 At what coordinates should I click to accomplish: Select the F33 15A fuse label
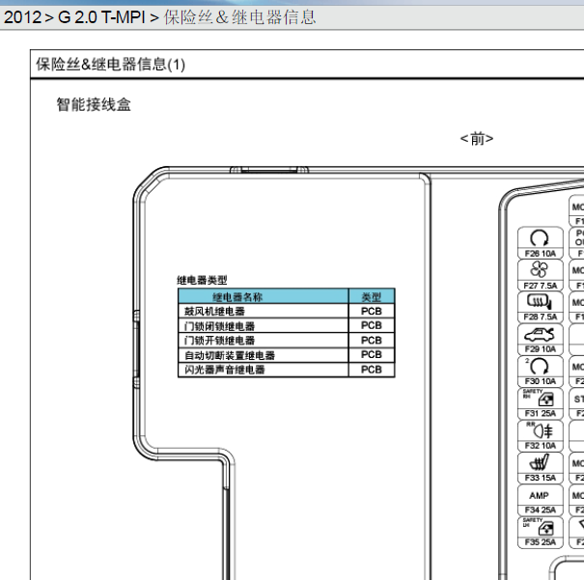[540, 478]
